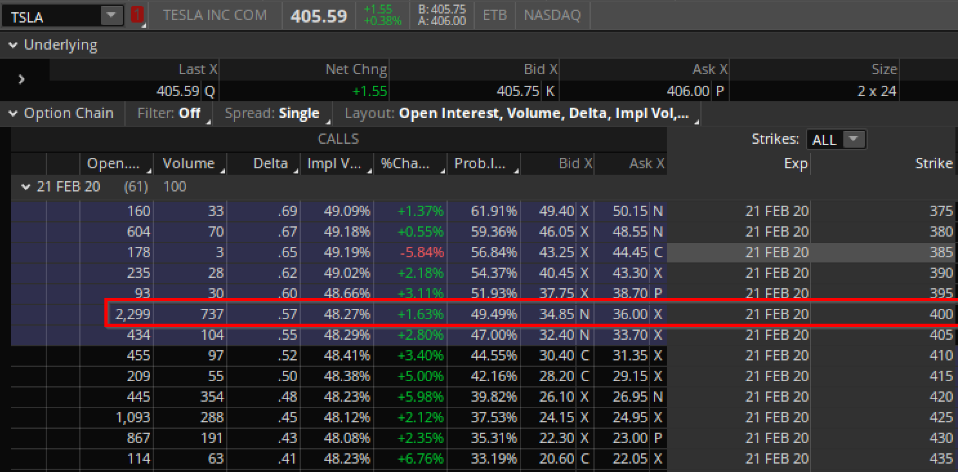Click the 49.49% probability cell
The image size is (958, 472).
coord(484,314)
